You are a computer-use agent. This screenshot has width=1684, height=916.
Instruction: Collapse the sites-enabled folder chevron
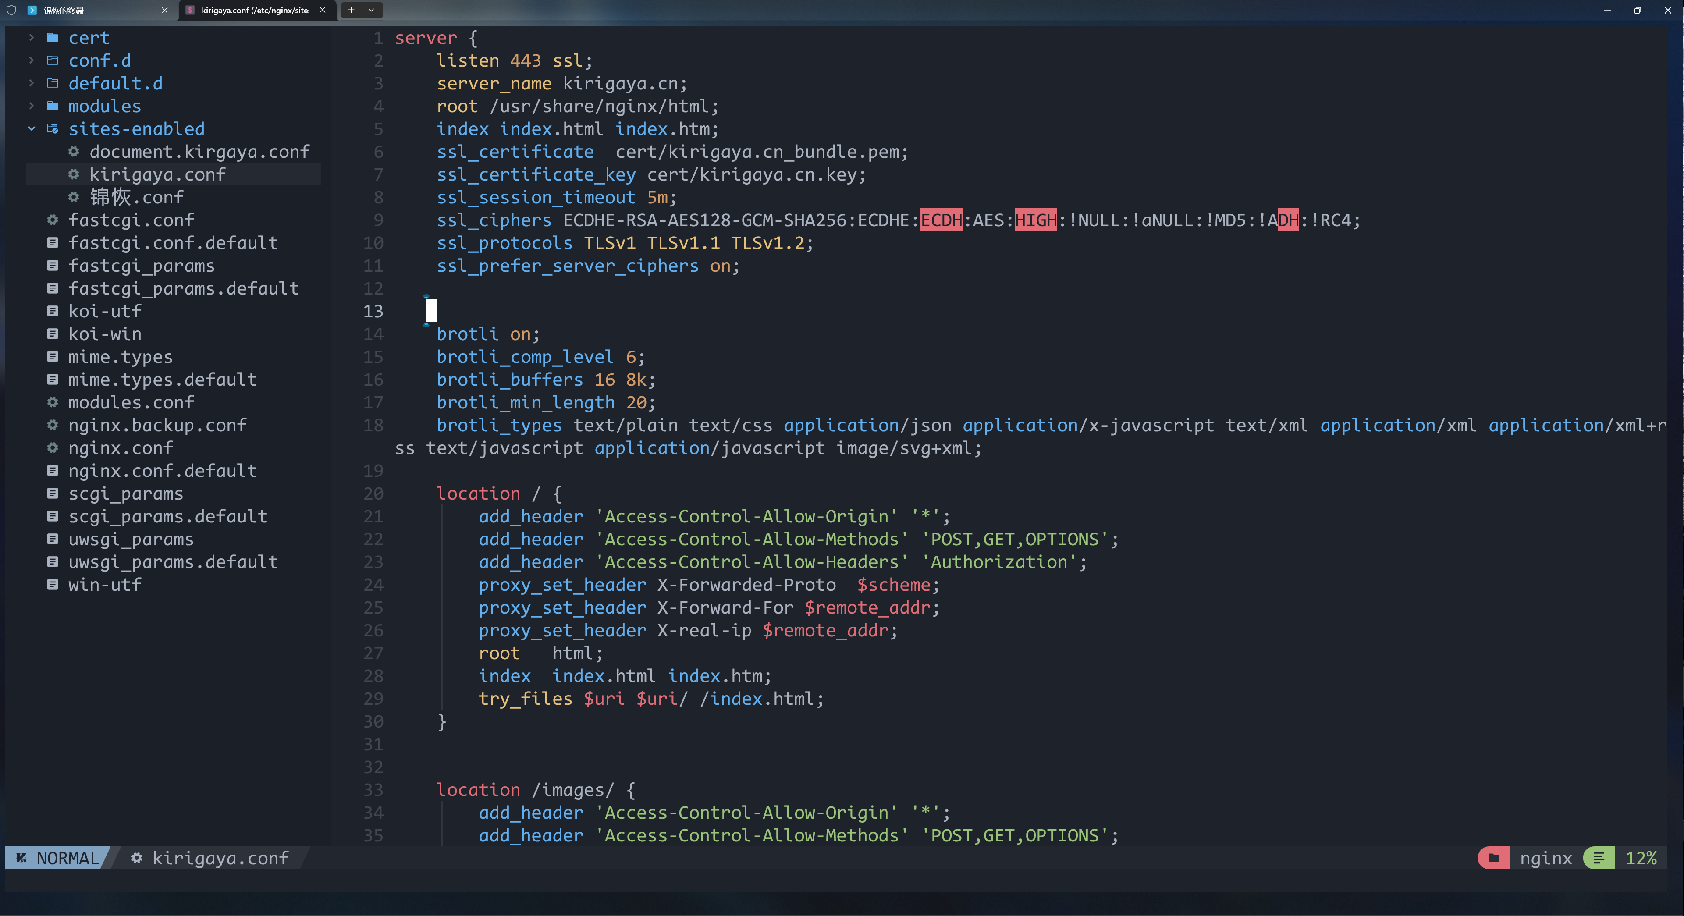[x=32, y=129]
